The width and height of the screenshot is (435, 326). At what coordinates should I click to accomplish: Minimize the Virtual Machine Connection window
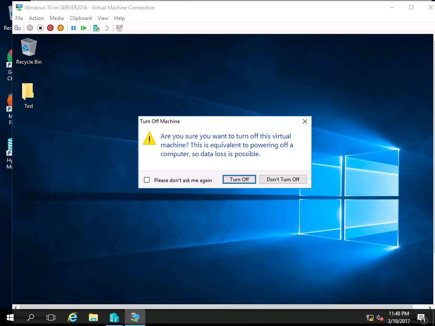[392, 7]
